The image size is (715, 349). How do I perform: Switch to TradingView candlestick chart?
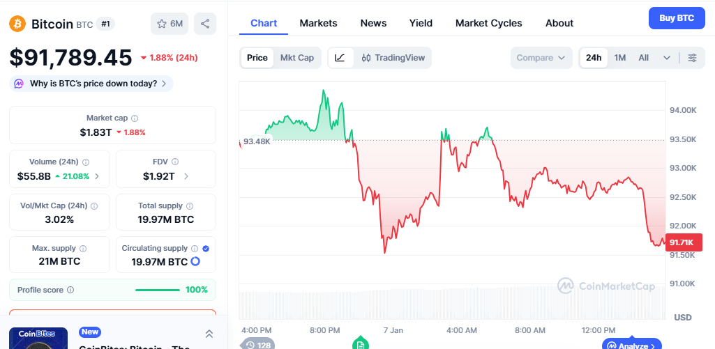pyautogui.click(x=393, y=58)
